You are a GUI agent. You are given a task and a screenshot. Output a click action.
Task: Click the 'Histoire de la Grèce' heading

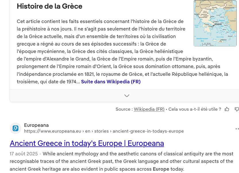click(49, 6)
